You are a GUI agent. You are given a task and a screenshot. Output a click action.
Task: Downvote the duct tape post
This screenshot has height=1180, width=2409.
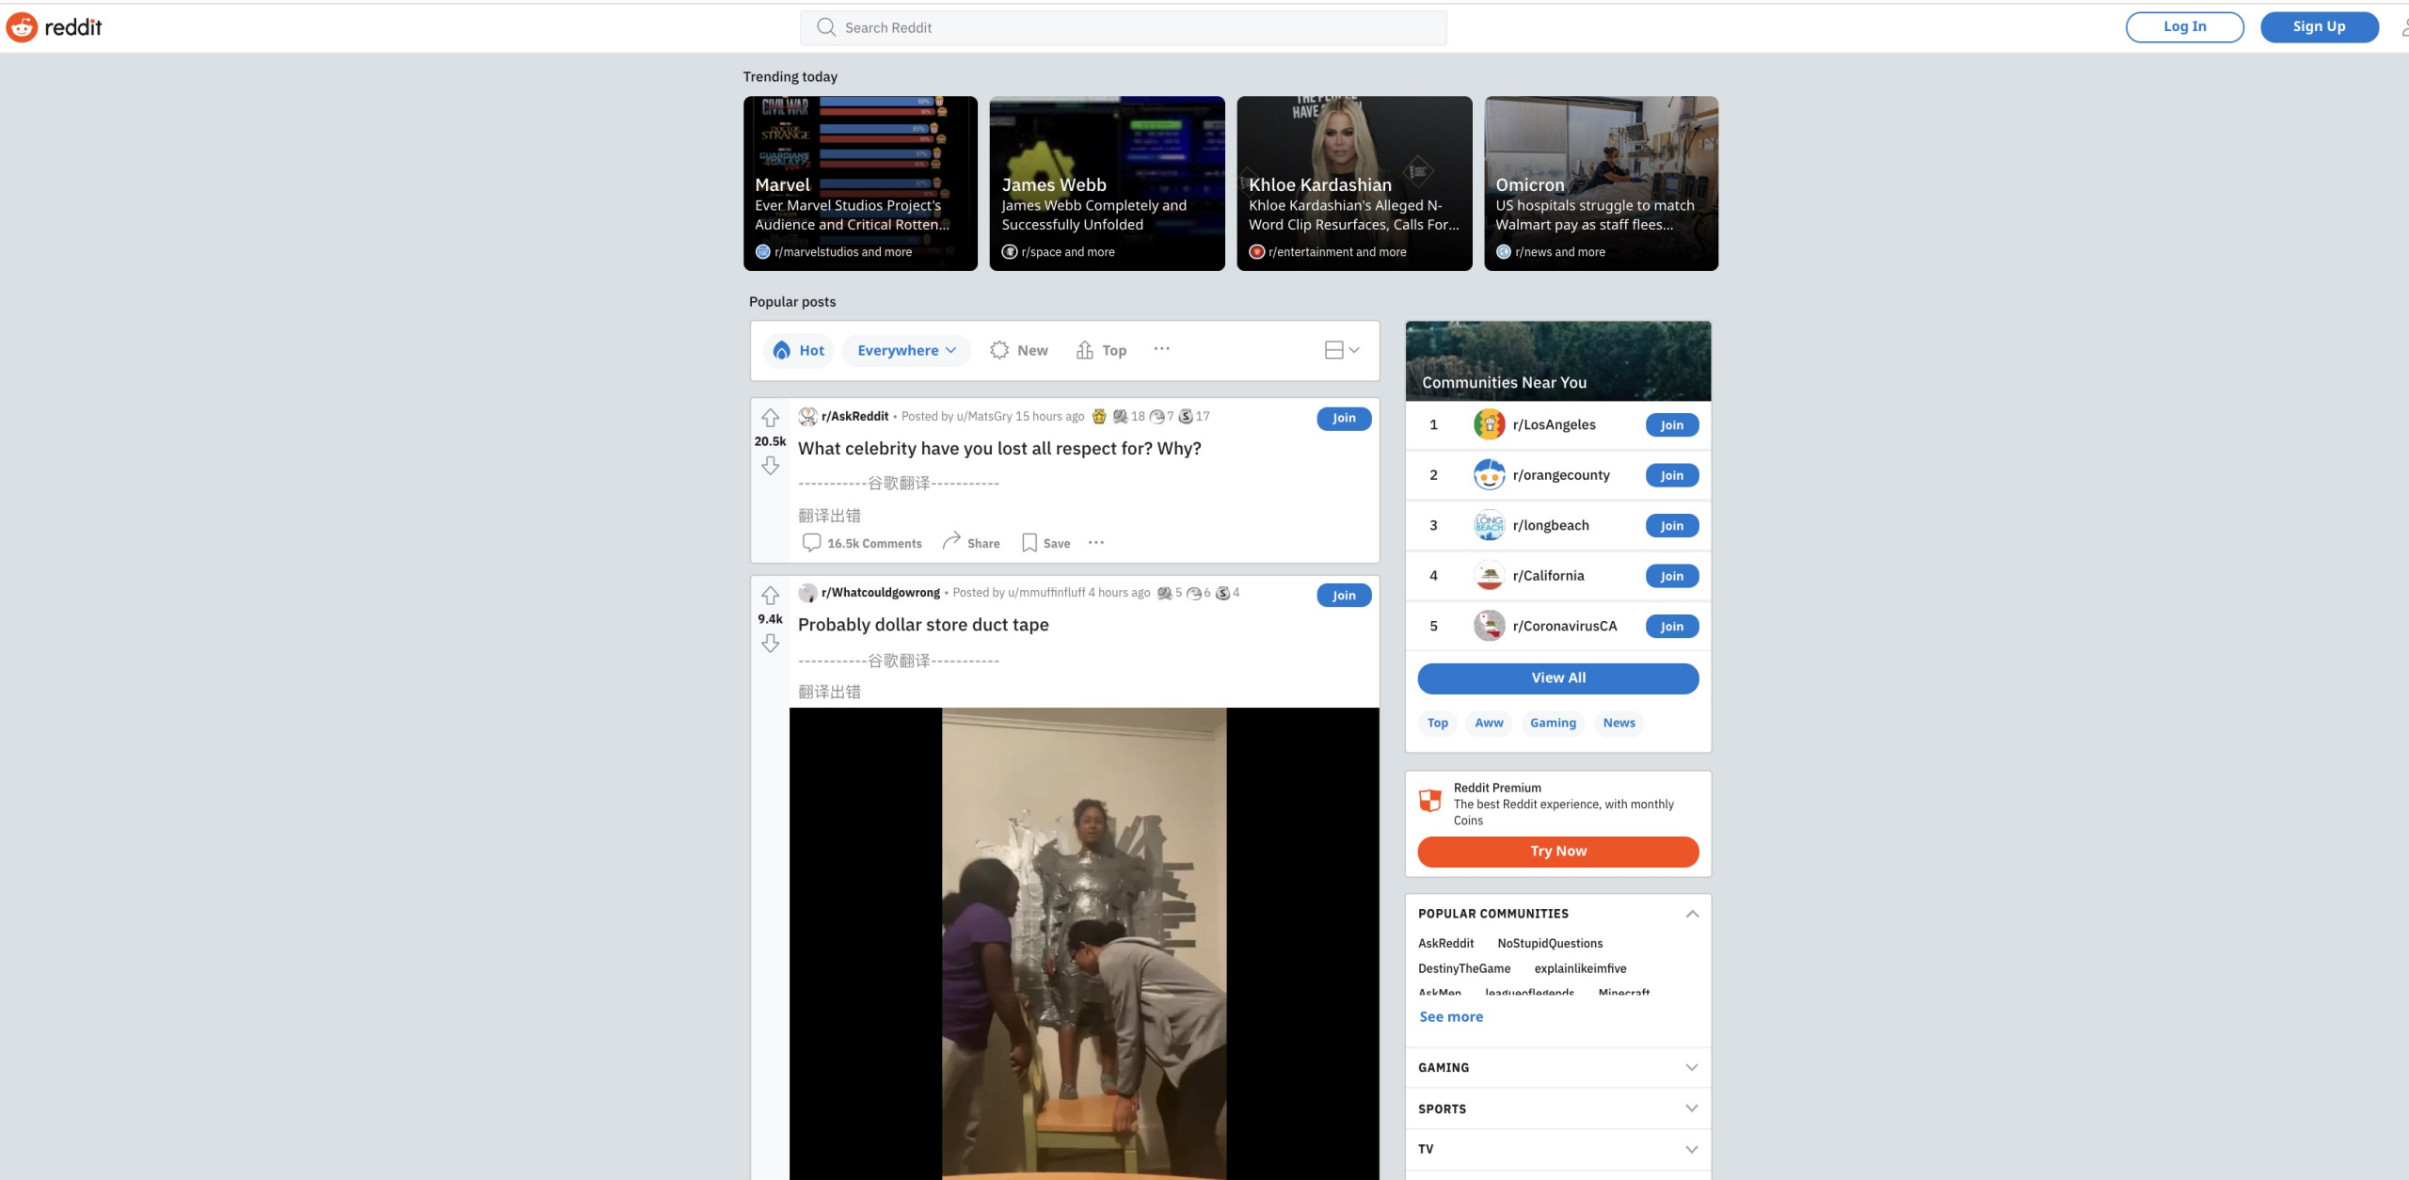pyautogui.click(x=770, y=643)
